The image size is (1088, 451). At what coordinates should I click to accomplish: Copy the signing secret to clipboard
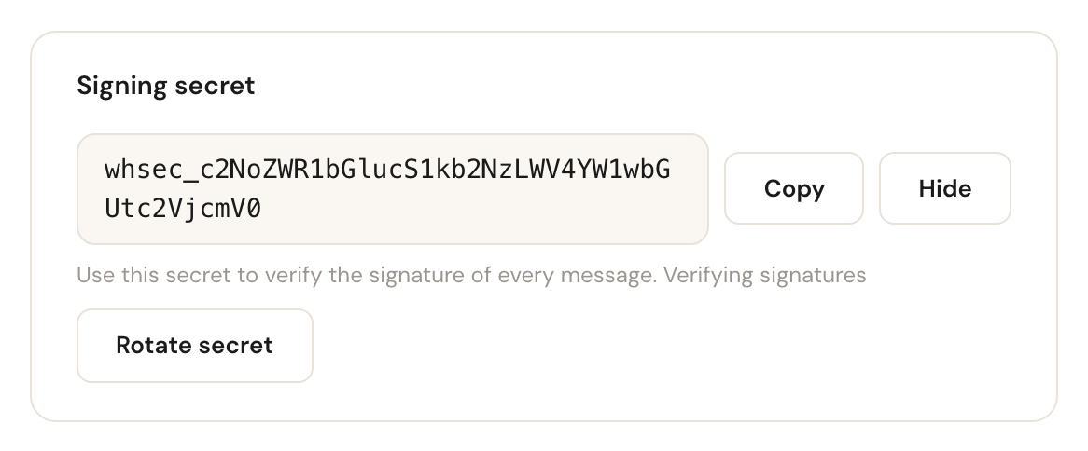point(794,188)
